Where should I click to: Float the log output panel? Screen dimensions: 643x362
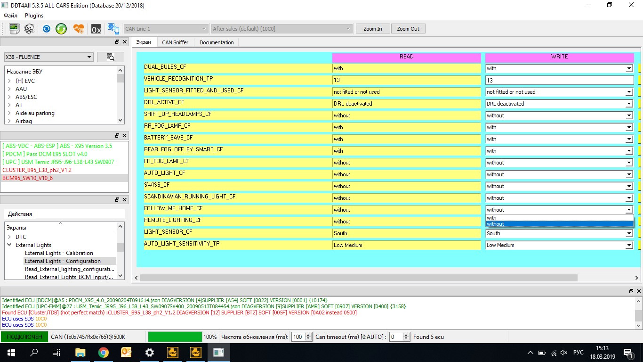pyautogui.click(x=631, y=291)
